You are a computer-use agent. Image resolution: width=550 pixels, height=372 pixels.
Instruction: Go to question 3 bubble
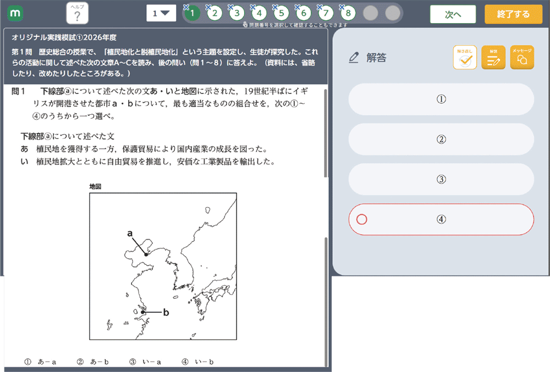pos(237,13)
